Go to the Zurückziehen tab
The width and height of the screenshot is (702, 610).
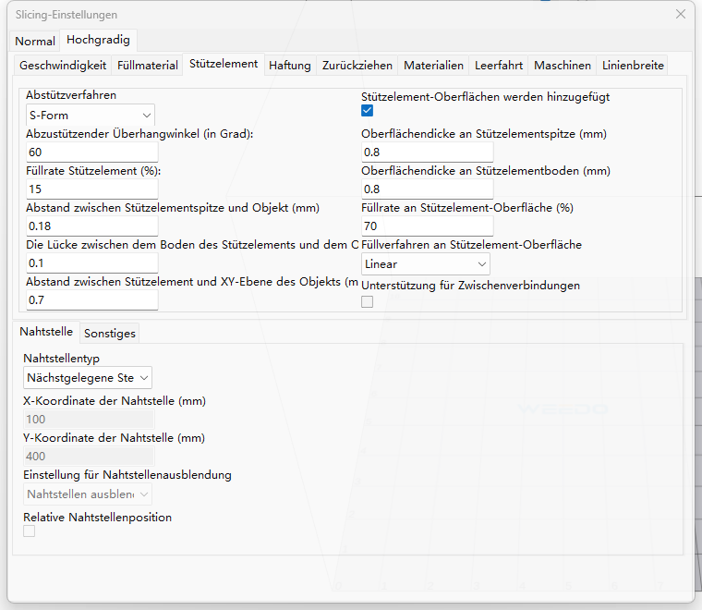(357, 66)
